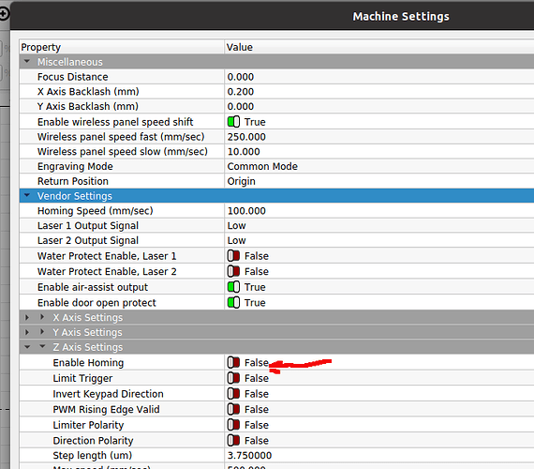
Task: Toggle Direction Polarity switch
Action: point(233,441)
